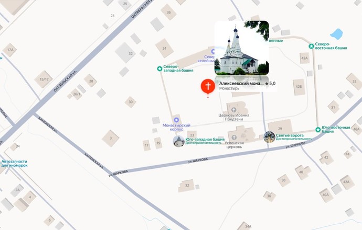Select building 42Б on the map
The image size is (362, 230).
[x=299, y=87]
